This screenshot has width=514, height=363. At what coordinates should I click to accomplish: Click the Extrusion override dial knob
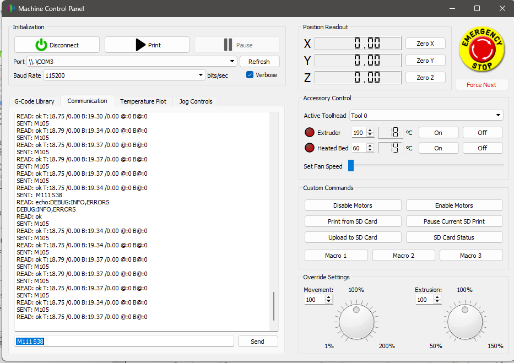[464, 322]
